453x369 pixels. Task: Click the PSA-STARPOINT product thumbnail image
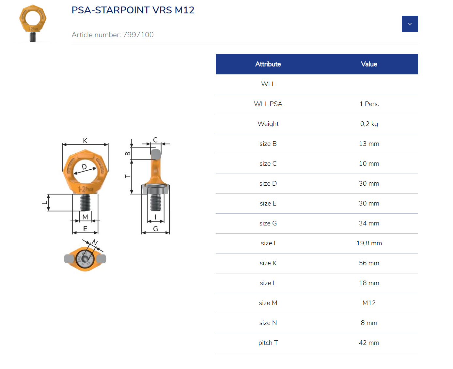33,23
